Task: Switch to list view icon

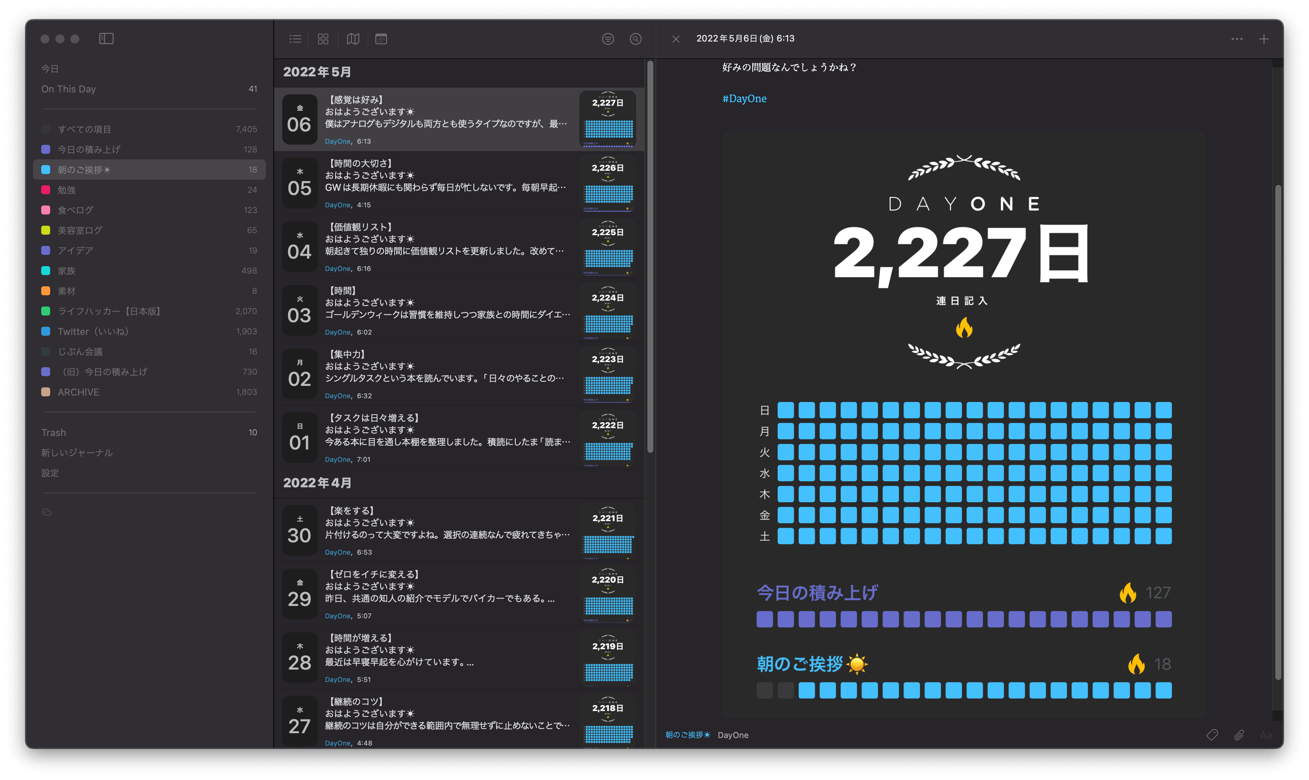Action: click(x=295, y=39)
